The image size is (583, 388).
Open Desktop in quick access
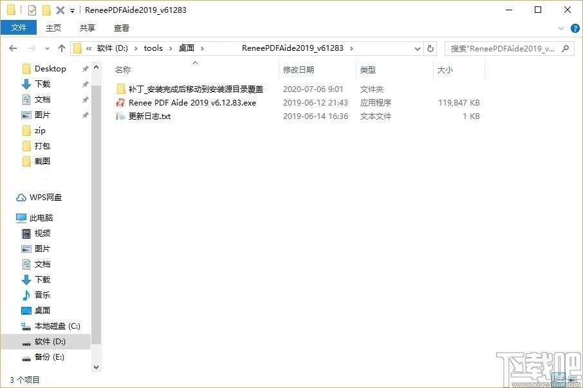coord(50,69)
